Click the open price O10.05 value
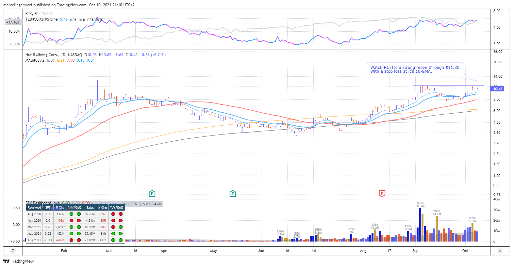This screenshot has height=267, width=513. pyautogui.click(x=91, y=55)
